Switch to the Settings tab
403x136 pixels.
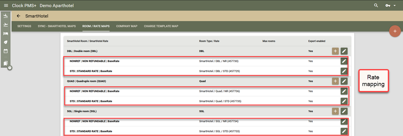point(24,26)
